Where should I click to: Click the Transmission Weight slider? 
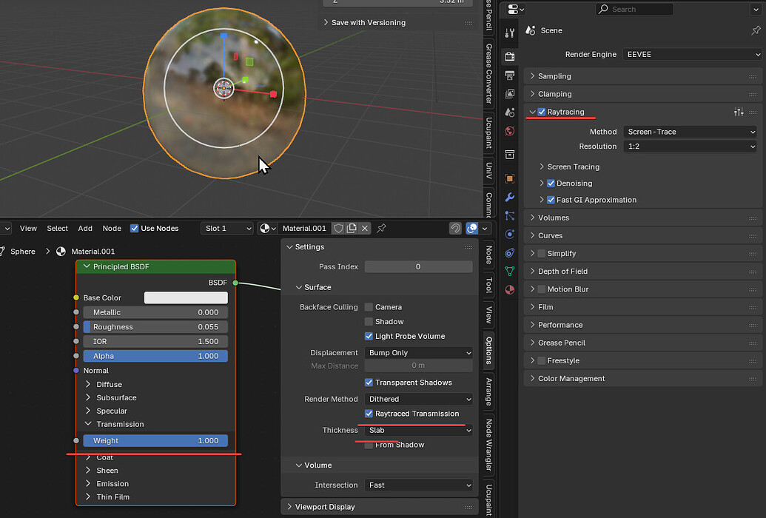tap(155, 440)
